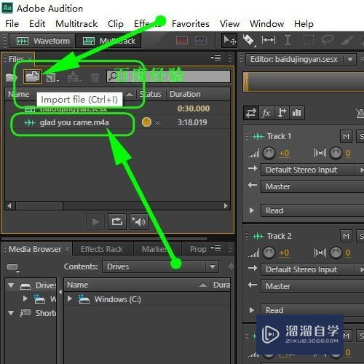Click the Loop Playback button in Files panel
Viewport: 364px width, 364px height.
click(x=117, y=221)
